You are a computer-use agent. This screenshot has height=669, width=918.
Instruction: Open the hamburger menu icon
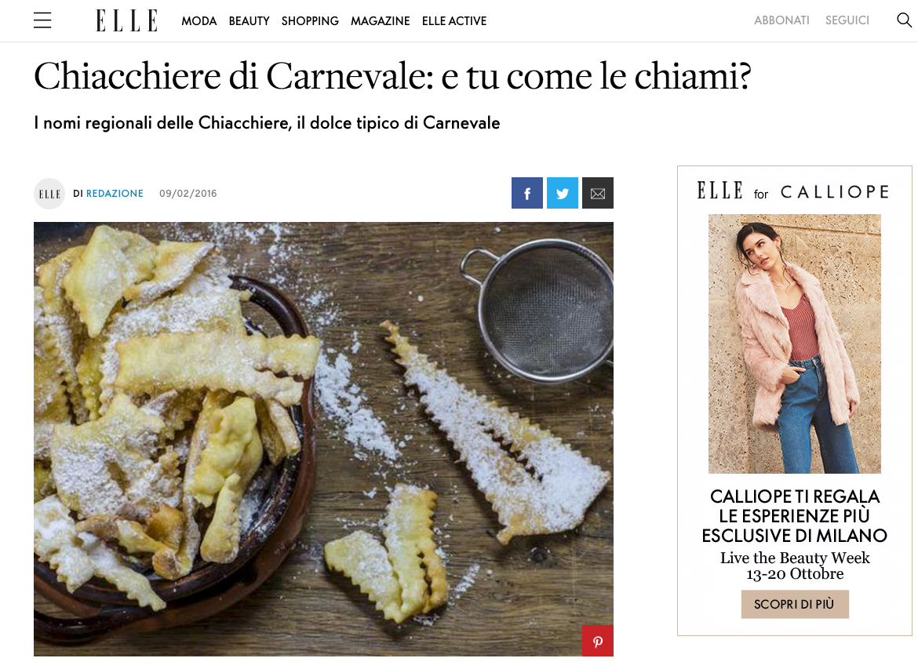[x=42, y=20]
